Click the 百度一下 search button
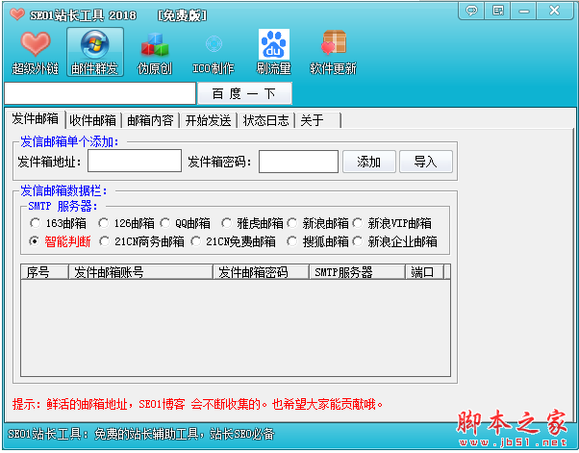Image resolution: width=579 pixels, height=453 pixels. [244, 93]
